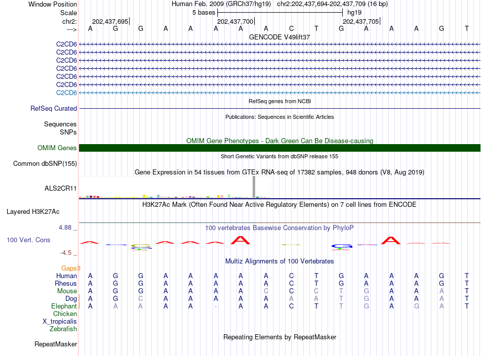Click the 202,437,695 position marker
The height and width of the screenshot is (356, 481).
[x=110, y=21]
